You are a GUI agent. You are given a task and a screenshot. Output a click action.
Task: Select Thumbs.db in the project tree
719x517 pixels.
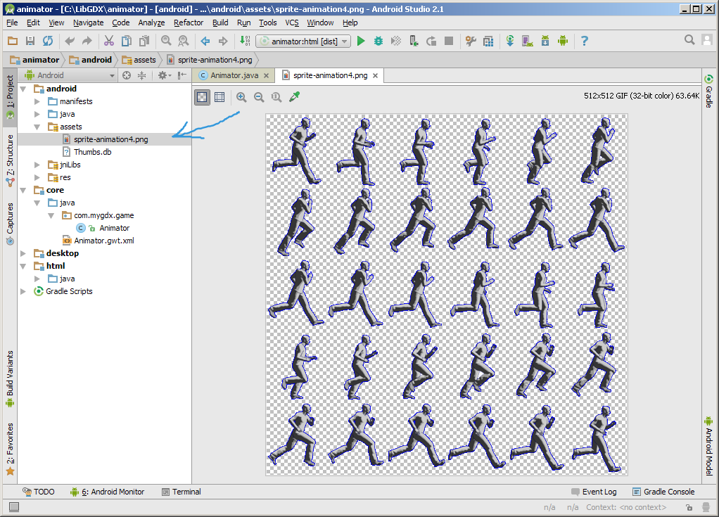[x=92, y=152]
